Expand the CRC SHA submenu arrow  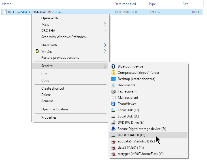pos(105,31)
